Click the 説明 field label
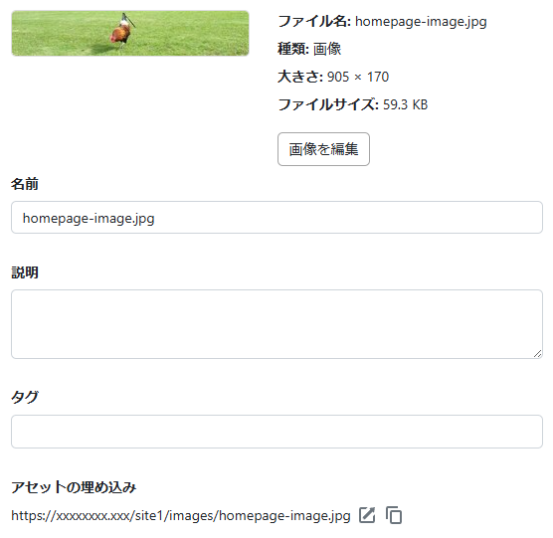The image size is (553, 538). pos(25,272)
